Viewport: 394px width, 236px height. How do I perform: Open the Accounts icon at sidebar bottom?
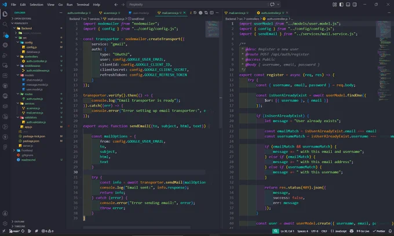pos(5,213)
